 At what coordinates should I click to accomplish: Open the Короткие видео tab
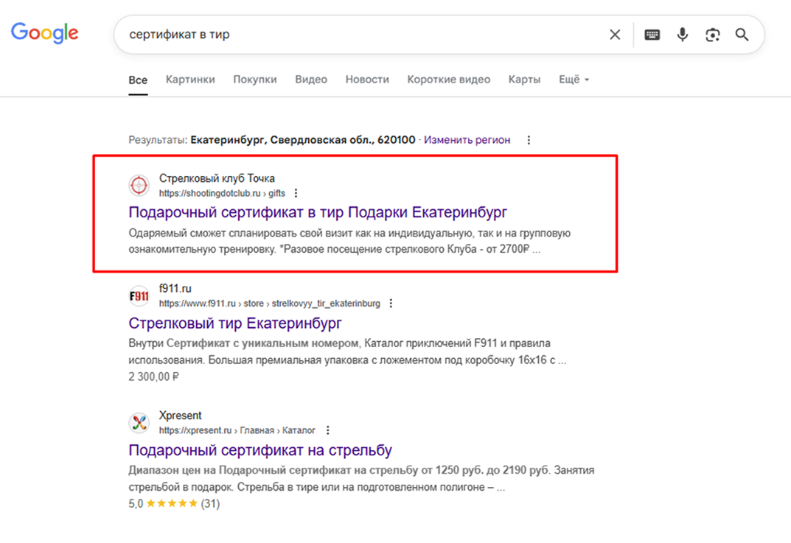point(448,80)
